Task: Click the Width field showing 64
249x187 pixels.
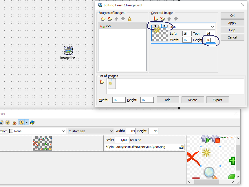Action: tap(131, 131)
